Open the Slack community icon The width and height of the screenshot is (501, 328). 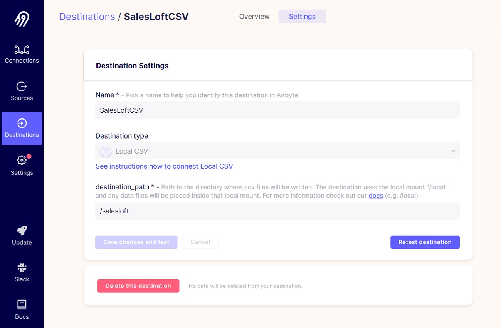point(22,268)
